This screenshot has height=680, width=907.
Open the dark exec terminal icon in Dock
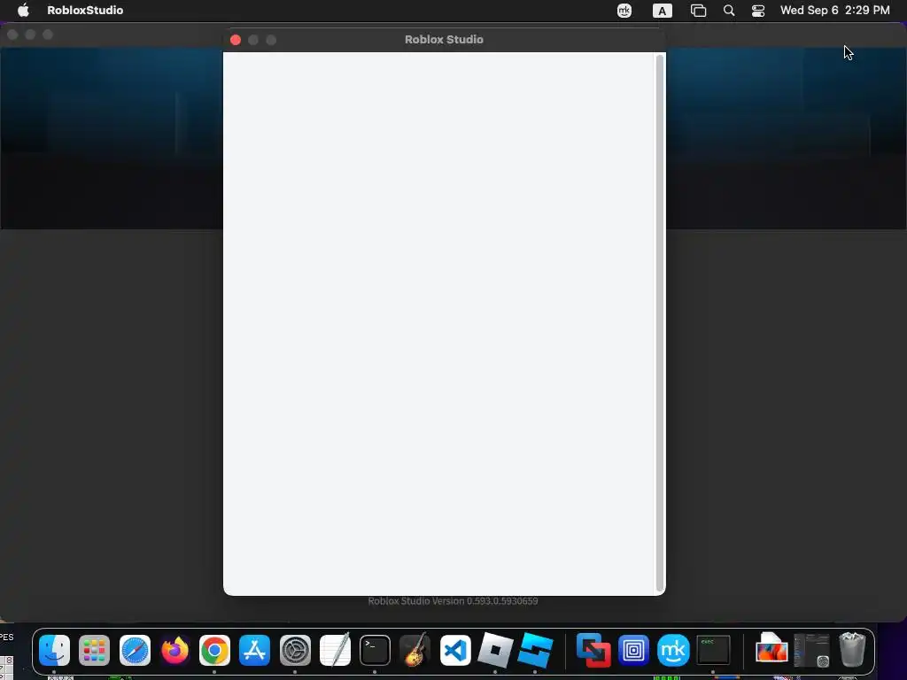tap(713, 650)
